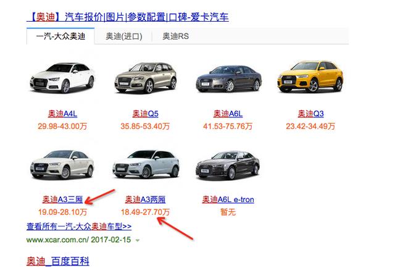Click the 29.98-43.00万 price text
This screenshot has width=395, height=273.
62,126
